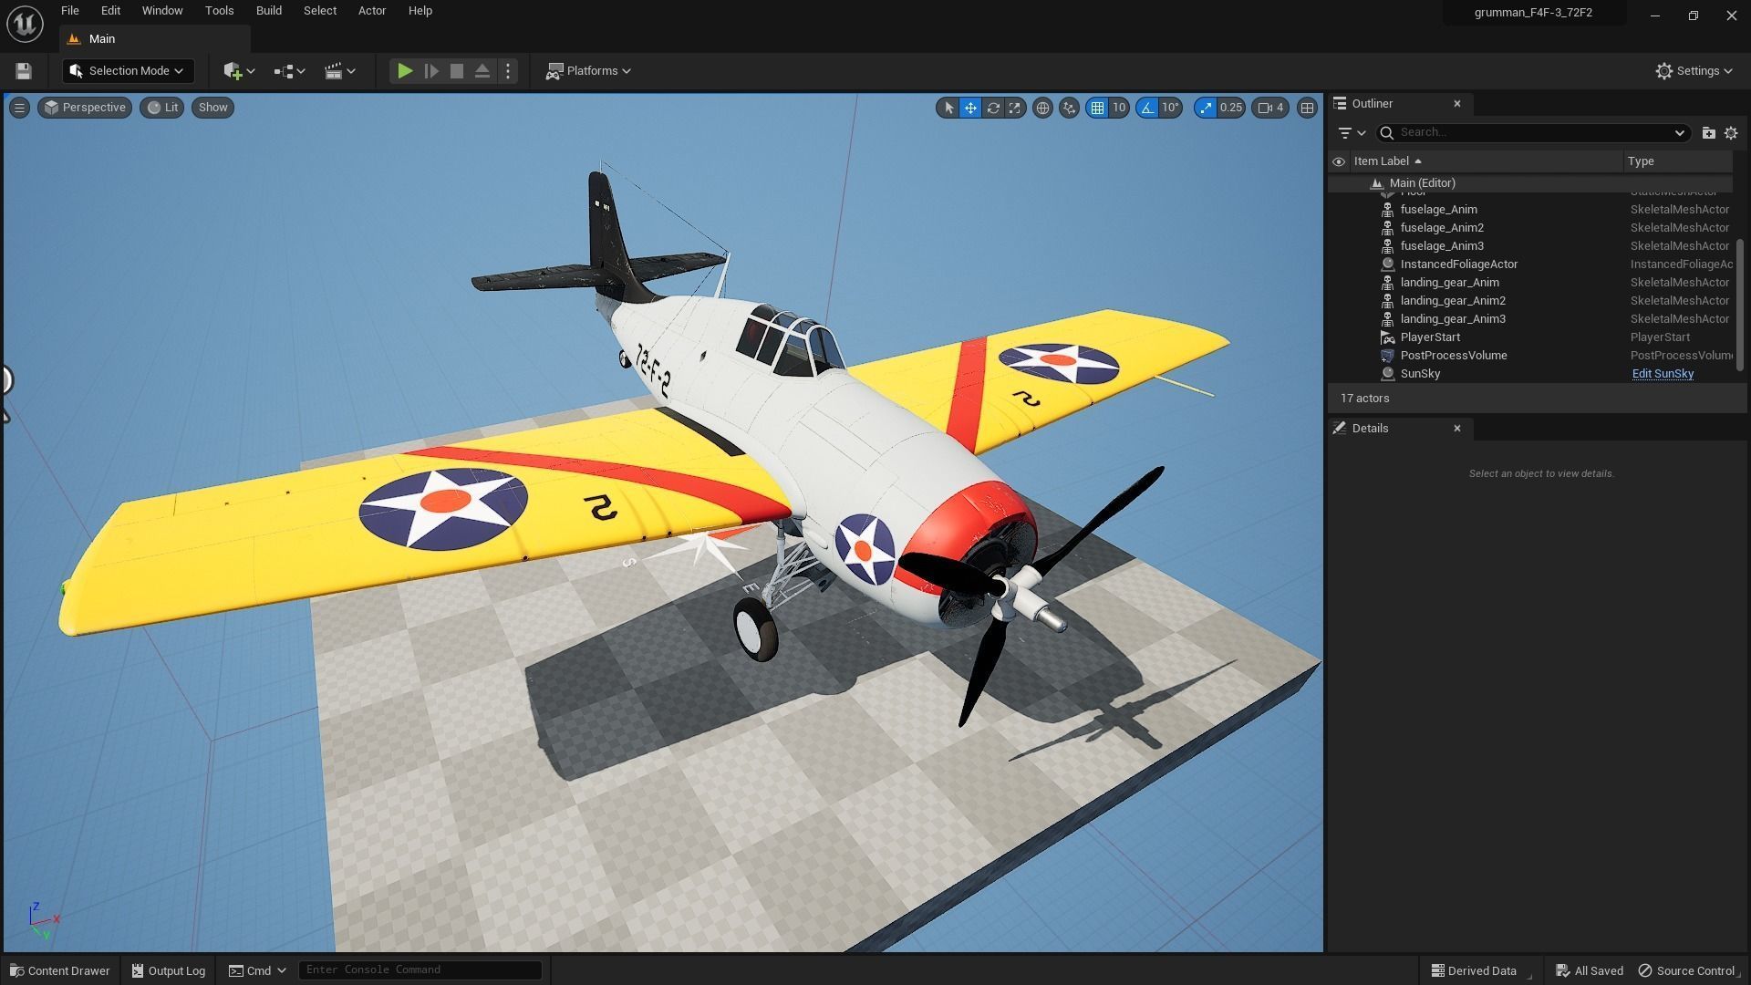Screen dimensions: 1751x985
Task: Open the Cmd console type dropdown
Action: (257, 970)
